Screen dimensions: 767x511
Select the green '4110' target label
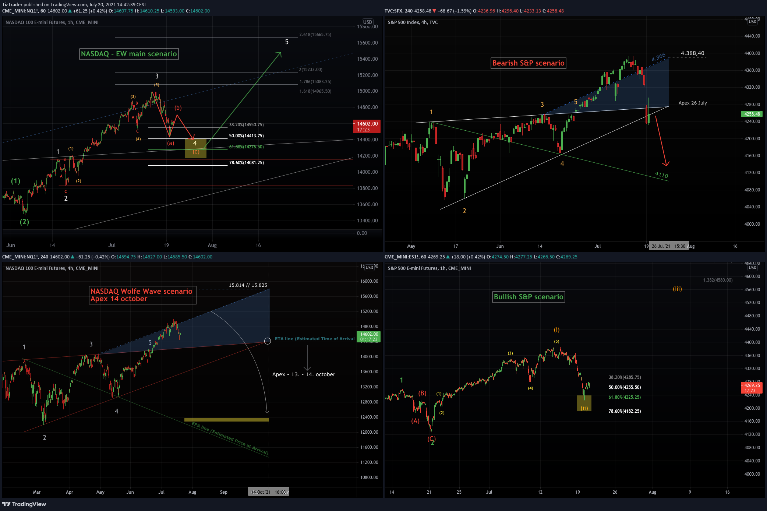[661, 175]
